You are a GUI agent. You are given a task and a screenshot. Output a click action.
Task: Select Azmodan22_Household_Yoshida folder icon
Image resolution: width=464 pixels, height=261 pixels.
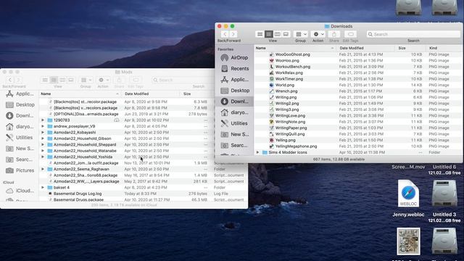pyautogui.click(x=50, y=157)
